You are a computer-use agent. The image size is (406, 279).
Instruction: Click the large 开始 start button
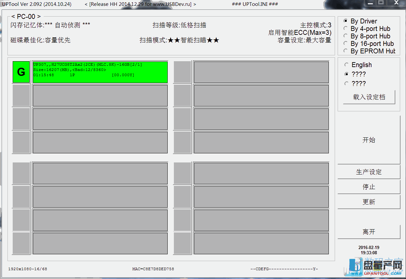coord(369,140)
